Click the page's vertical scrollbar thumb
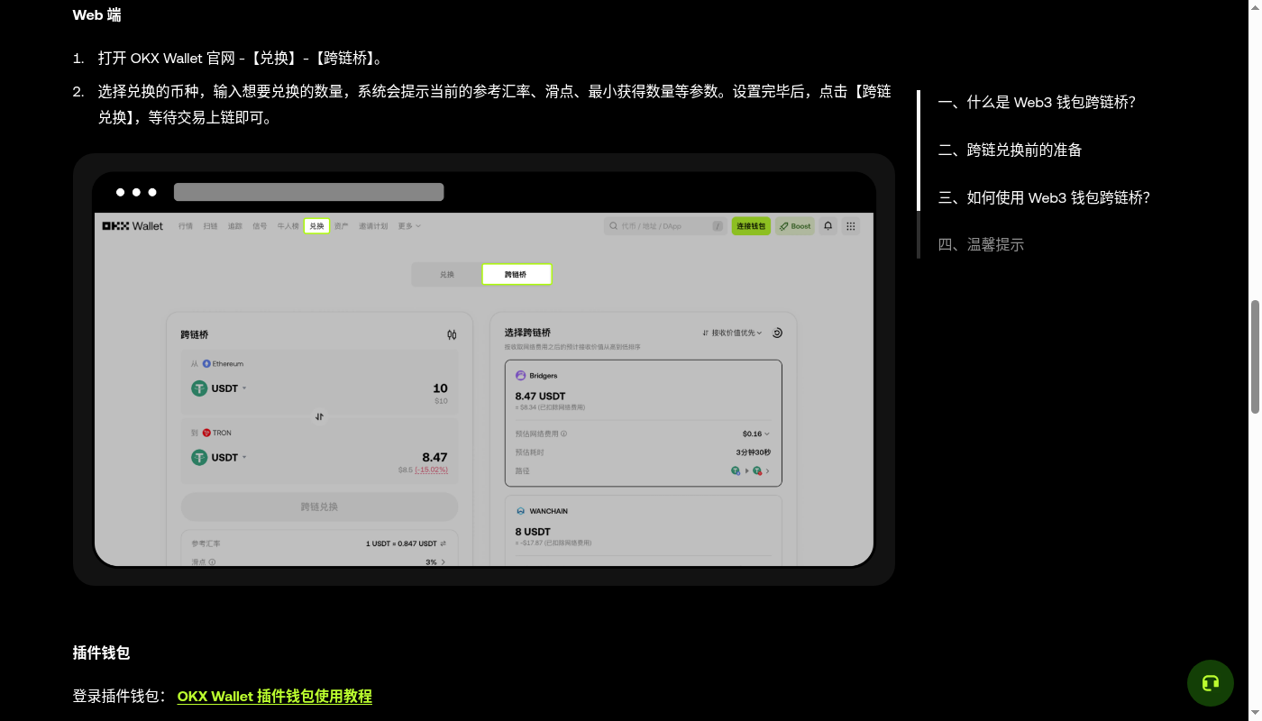The image size is (1262, 721). 1254,357
